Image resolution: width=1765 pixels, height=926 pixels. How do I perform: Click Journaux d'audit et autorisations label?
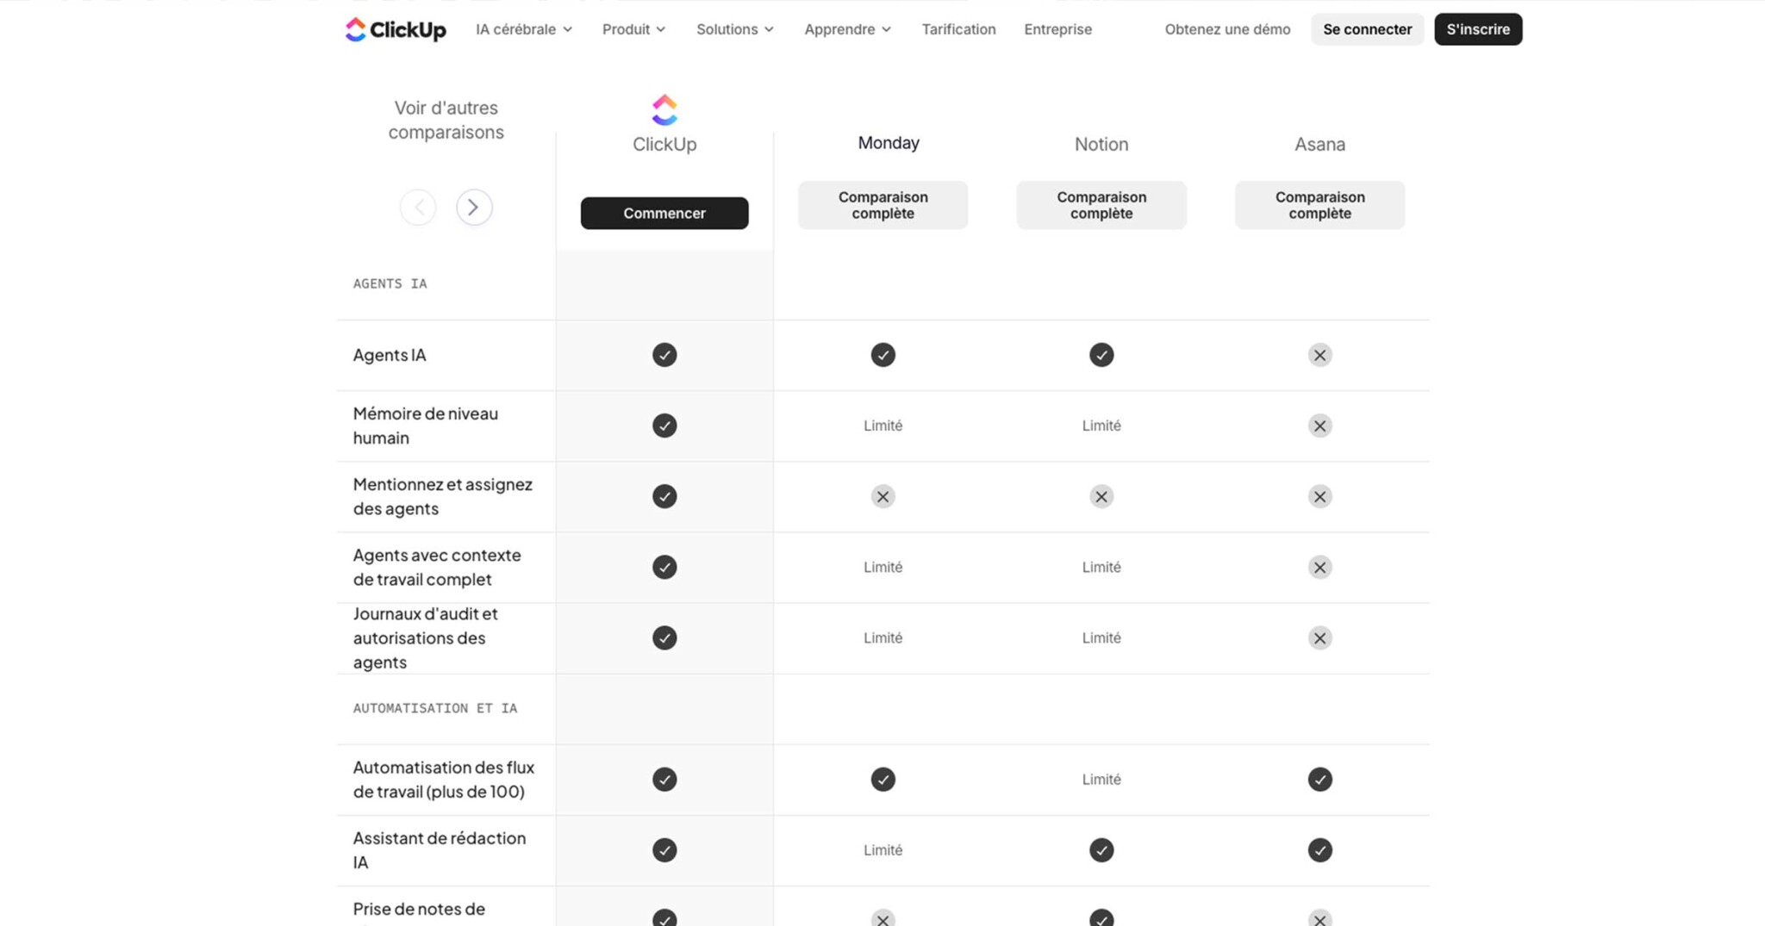426,637
